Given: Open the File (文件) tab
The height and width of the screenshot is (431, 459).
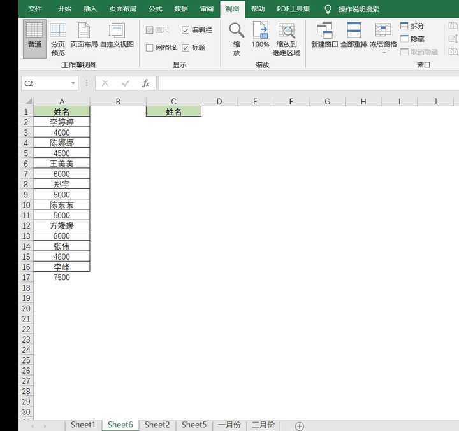Looking at the screenshot, I should tap(35, 9).
